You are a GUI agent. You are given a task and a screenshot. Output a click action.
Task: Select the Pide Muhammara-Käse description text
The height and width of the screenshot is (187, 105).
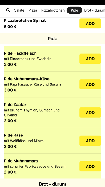[x=32, y=84]
